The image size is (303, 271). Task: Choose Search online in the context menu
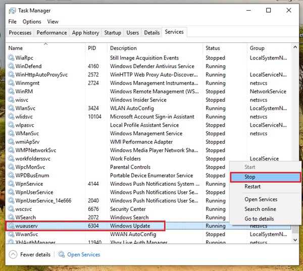point(266,209)
